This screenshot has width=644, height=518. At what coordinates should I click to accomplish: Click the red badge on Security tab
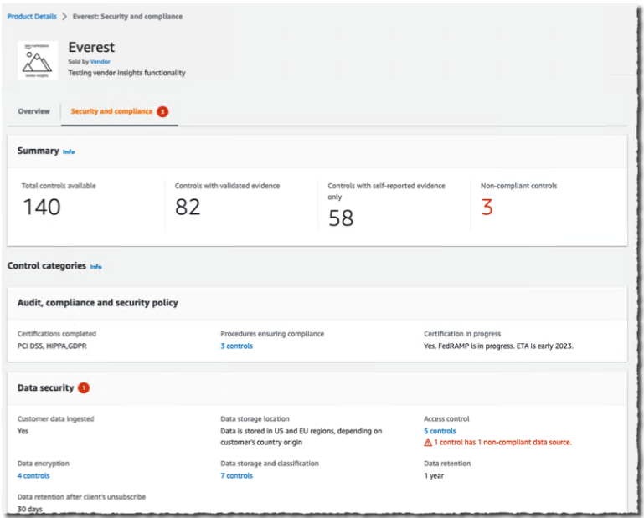162,111
